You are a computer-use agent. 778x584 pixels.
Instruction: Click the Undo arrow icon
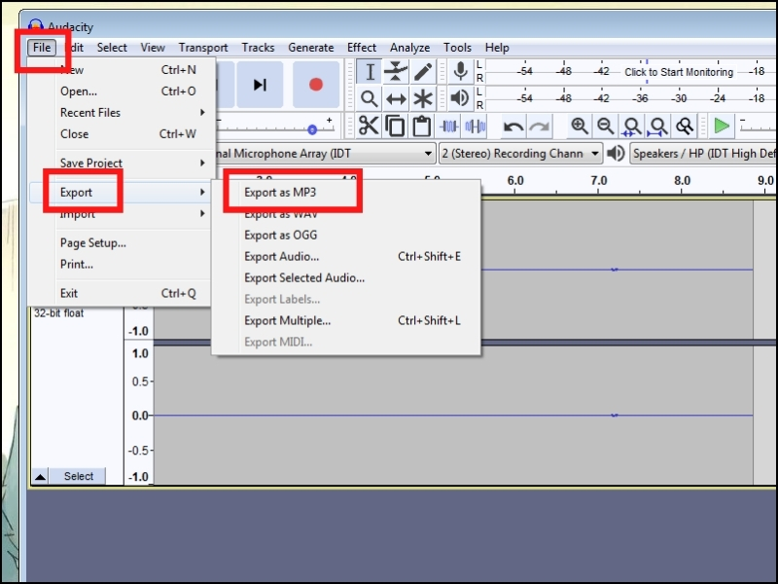pos(513,127)
